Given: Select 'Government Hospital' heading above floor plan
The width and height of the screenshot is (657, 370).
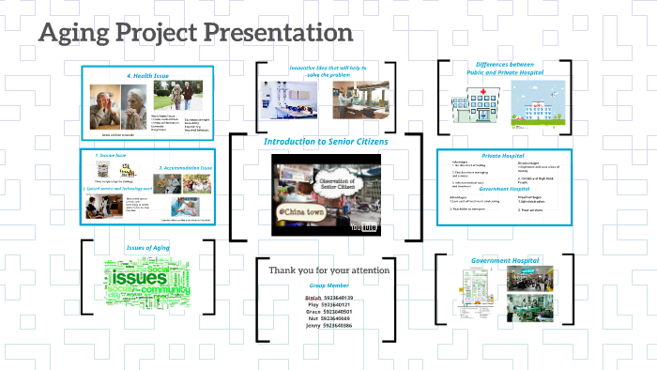Looking at the screenshot, I should point(505,261).
